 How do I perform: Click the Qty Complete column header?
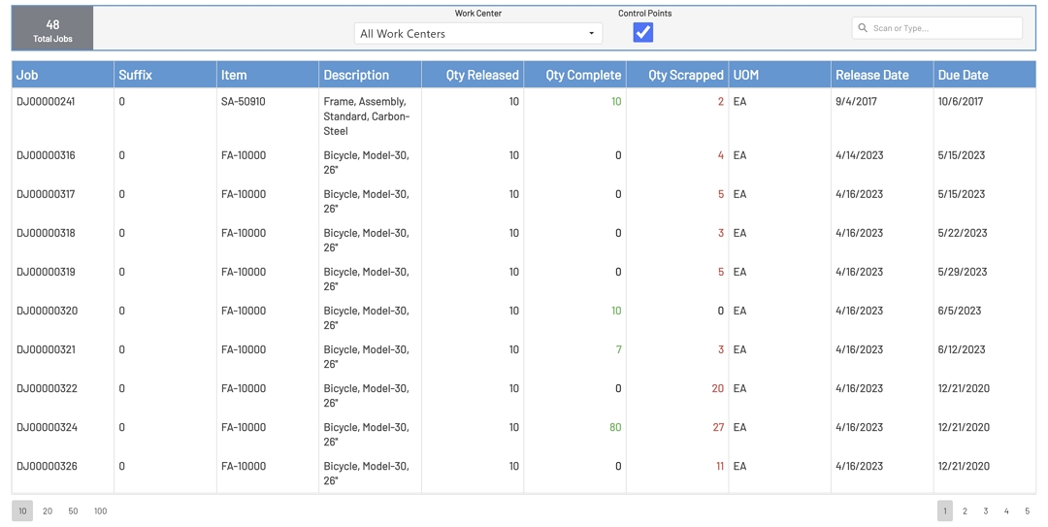[582, 75]
